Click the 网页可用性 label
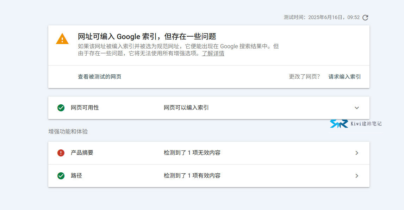This screenshot has width=404, height=210. pyautogui.click(x=85, y=107)
